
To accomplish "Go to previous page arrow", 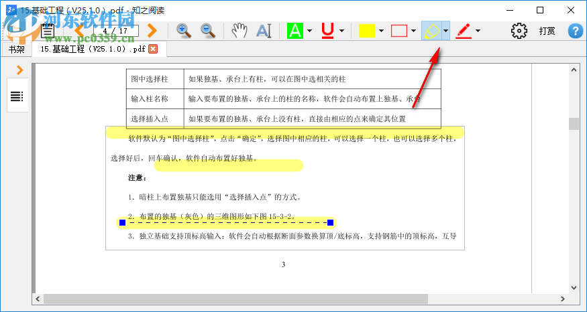I will click(79, 31).
